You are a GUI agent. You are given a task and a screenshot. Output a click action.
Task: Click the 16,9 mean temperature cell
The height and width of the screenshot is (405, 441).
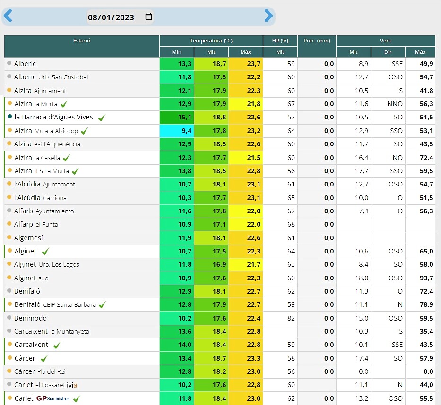[211, 264]
